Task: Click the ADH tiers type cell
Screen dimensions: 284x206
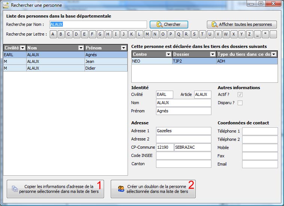Action: 247,61
